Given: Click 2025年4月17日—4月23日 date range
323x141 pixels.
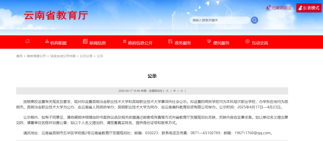Looking at the screenshot, I should [259, 107].
